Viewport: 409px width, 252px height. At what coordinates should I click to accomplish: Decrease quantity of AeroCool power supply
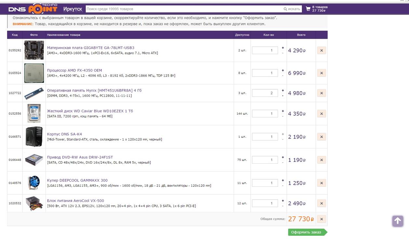283,206
